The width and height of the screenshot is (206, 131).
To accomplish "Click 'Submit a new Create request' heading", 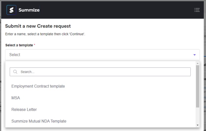I will (x=38, y=26).
